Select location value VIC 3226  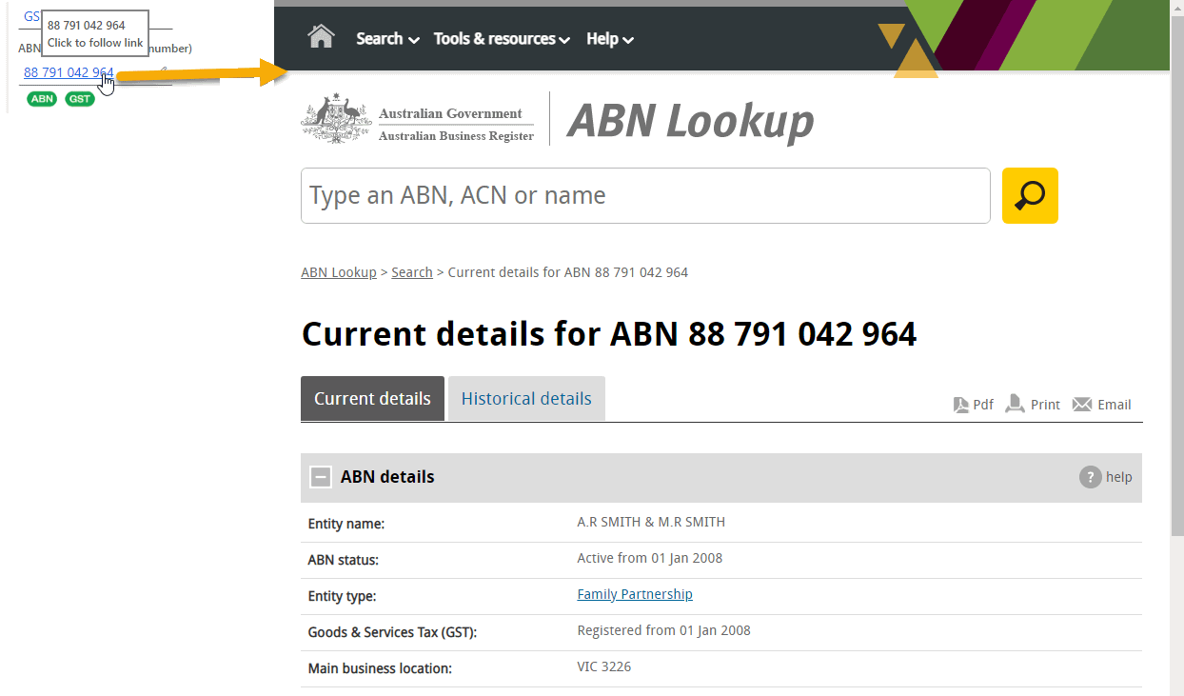pyautogui.click(x=604, y=666)
